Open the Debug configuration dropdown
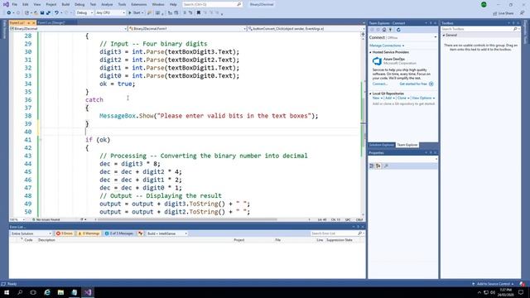530x298 pixels. coord(84,13)
